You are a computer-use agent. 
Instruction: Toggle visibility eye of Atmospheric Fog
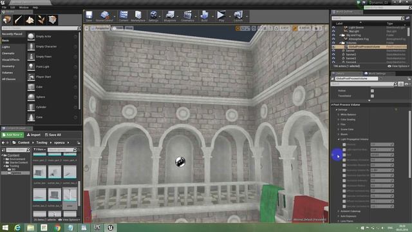[x=333, y=39]
